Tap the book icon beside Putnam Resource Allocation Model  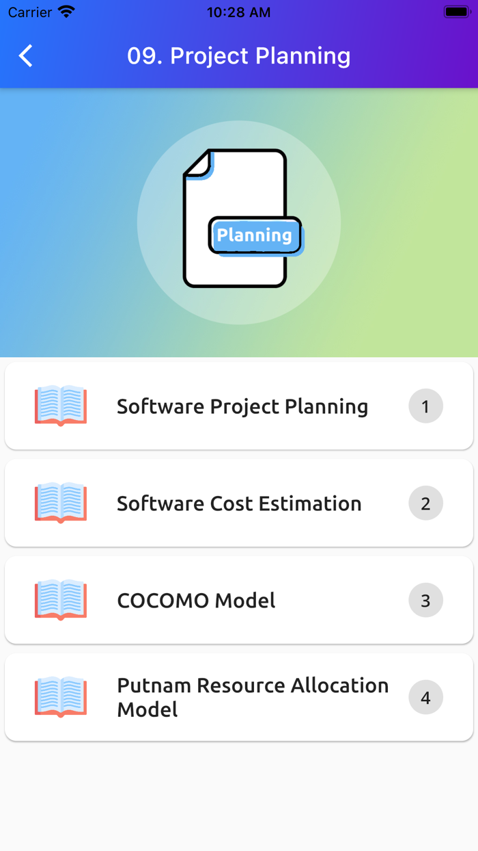coord(60,697)
